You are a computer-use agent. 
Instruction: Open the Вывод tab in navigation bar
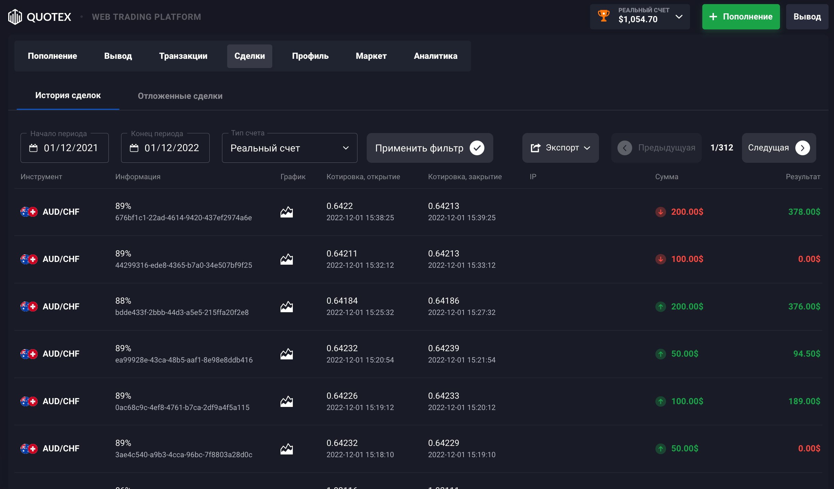(x=118, y=56)
